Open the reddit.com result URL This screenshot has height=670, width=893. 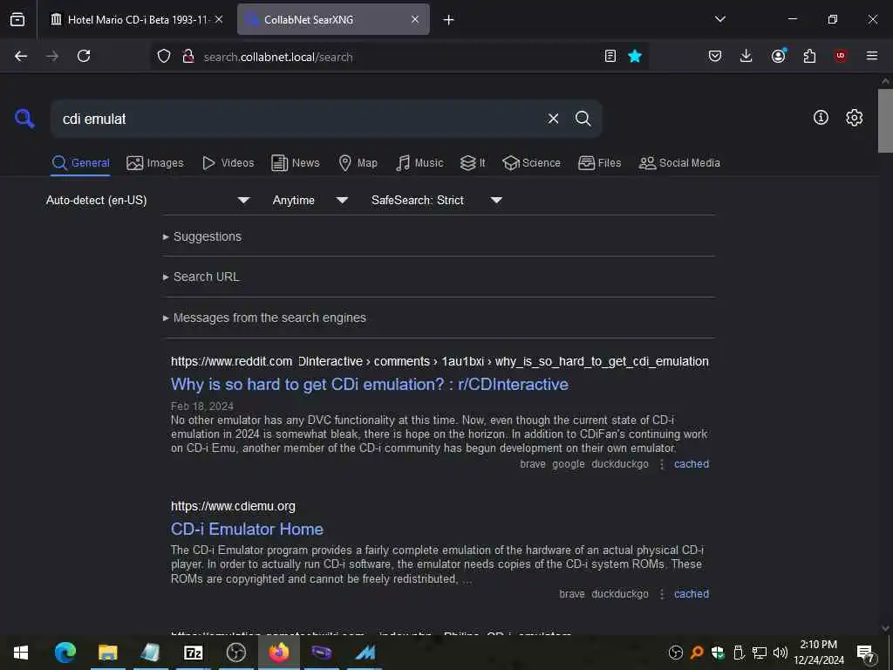pyautogui.click(x=440, y=361)
